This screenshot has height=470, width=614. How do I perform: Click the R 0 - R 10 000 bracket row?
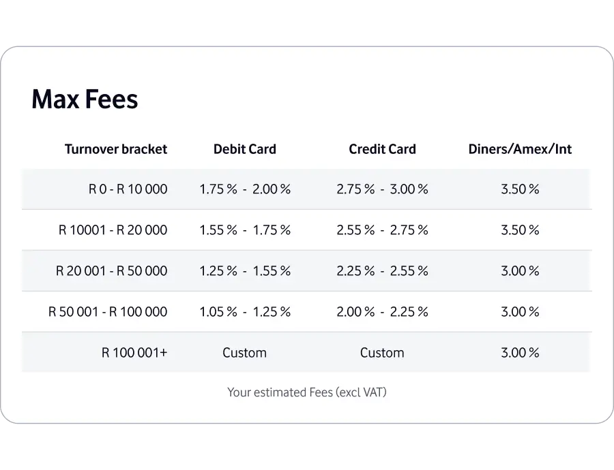(x=307, y=189)
